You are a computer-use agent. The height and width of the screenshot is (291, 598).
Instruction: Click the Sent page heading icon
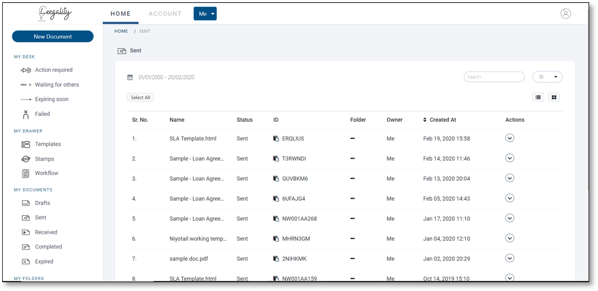click(122, 51)
